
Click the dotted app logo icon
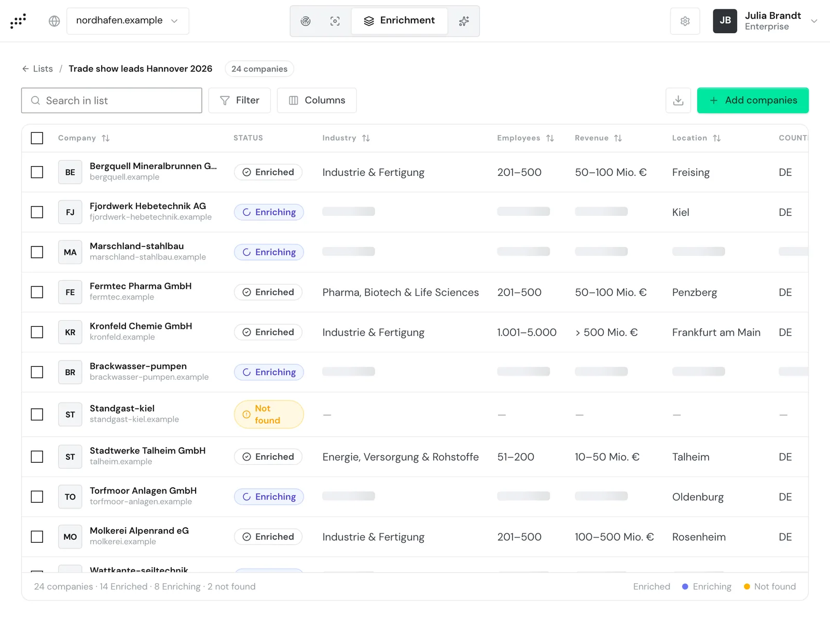(18, 21)
